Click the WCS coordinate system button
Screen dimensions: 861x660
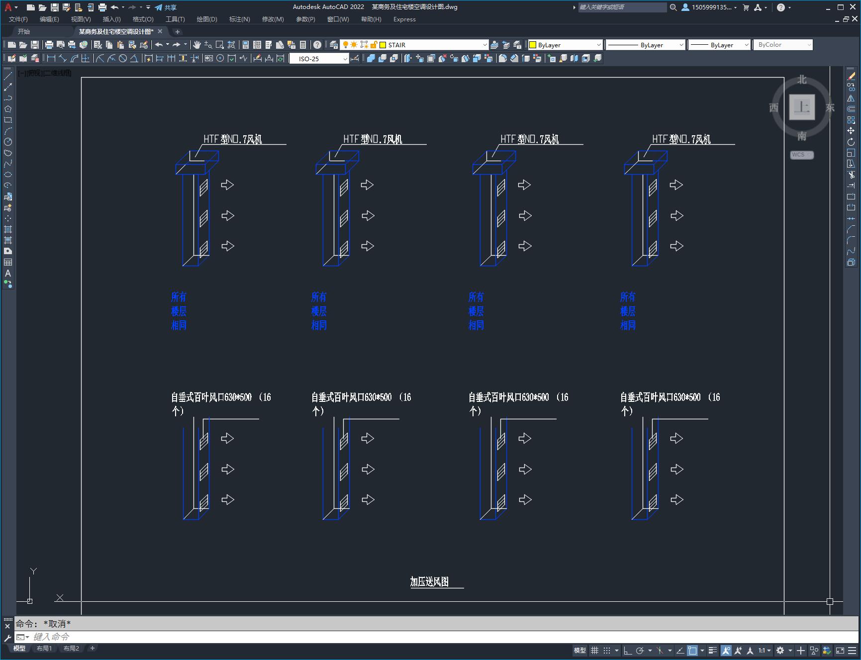coord(802,155)
